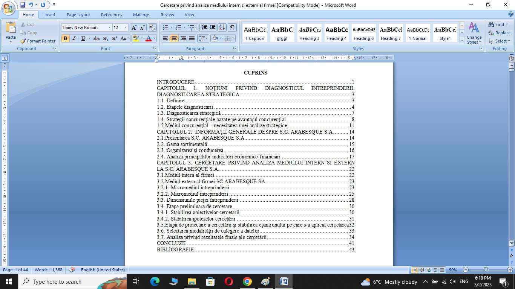Click the Replace button
Viewport: 515px width, 289px height.
pyautogui.click(x=500, y=33)
